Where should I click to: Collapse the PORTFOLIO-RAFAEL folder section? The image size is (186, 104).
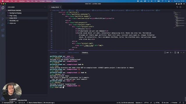click(15, 10)
